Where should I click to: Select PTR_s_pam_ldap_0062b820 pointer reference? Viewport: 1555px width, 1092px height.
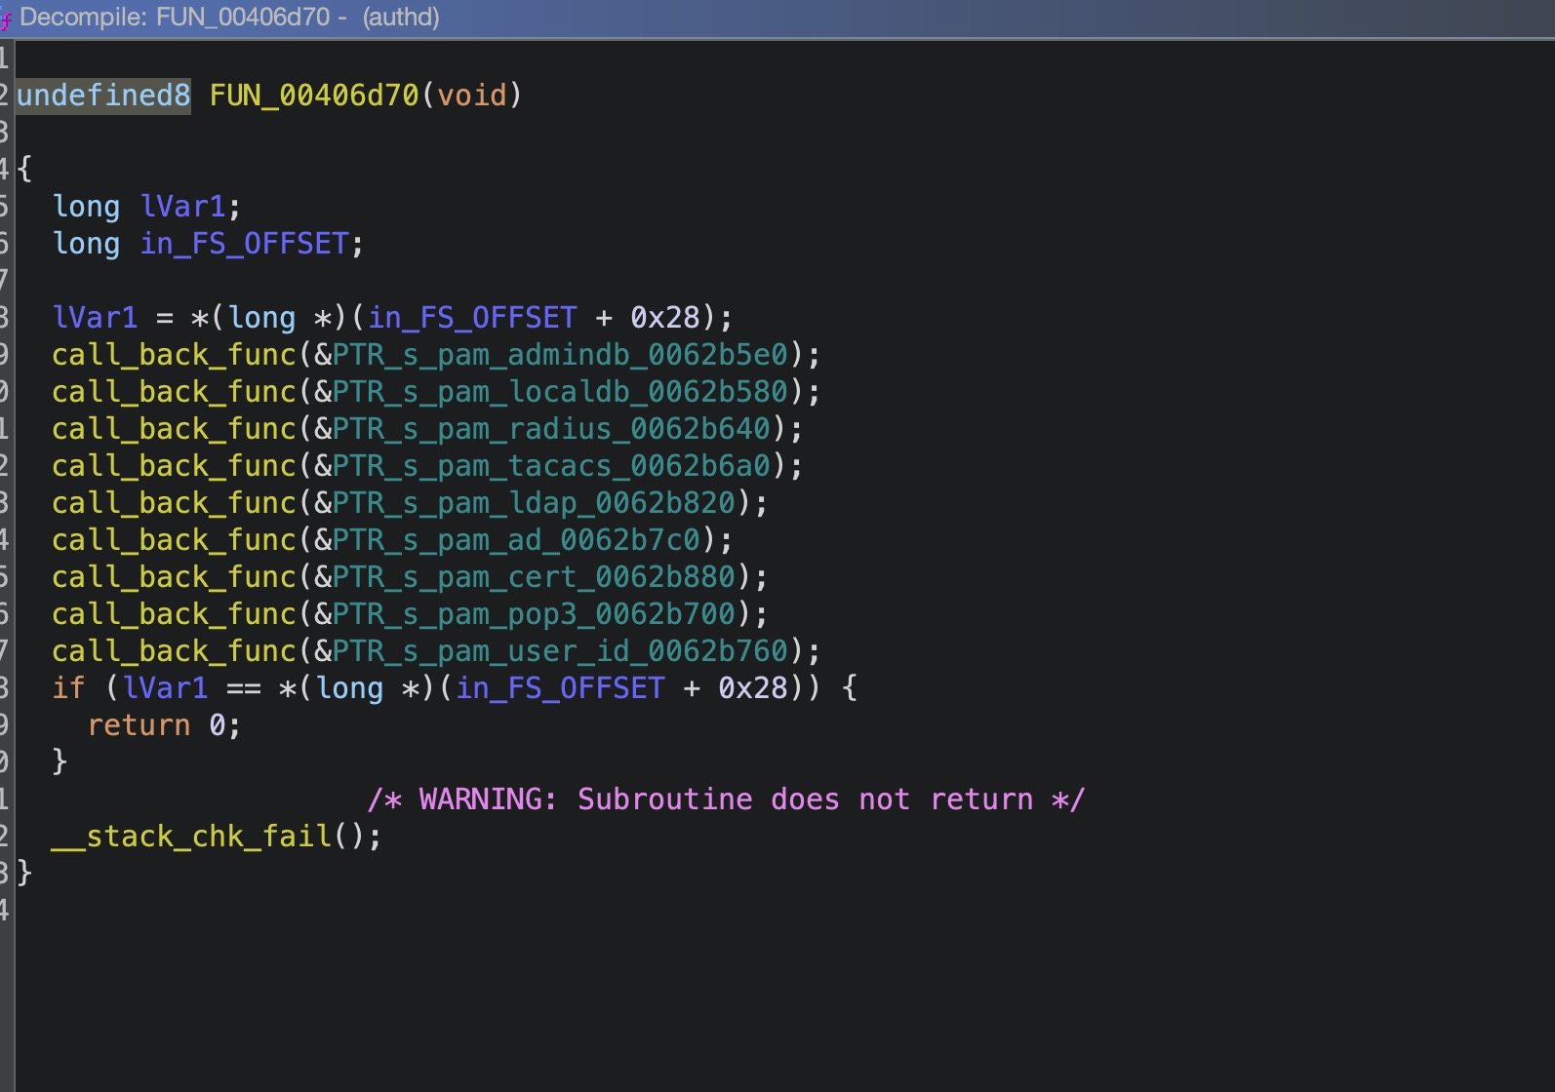tap(534, 503)
